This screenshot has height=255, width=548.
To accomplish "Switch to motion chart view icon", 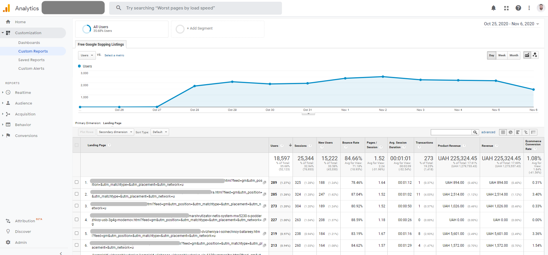I will click(535, 55).
